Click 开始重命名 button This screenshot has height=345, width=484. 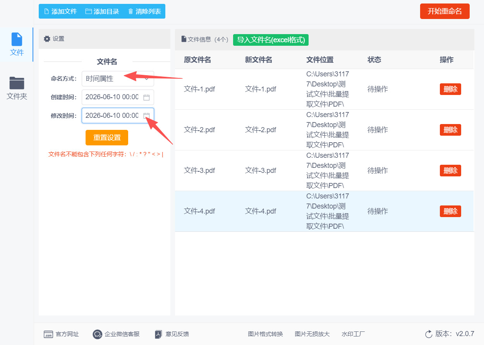pyautogui.click(x=445, y=11)
